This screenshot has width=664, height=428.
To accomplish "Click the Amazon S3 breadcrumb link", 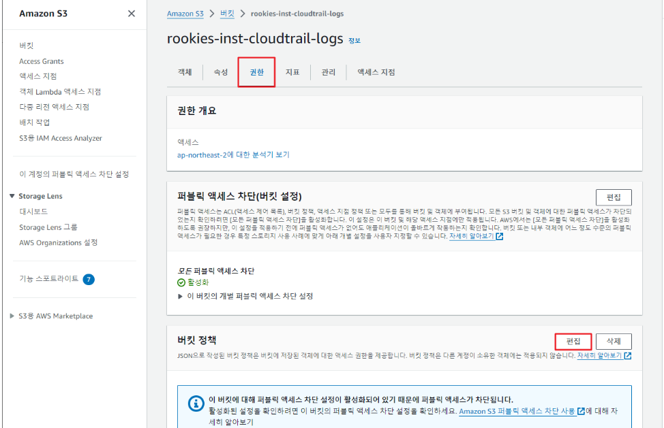I will [185, 14].
